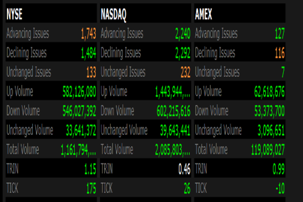The width and height of the screenshot is (303, 202).
Task: Click the NASDAQ TRIN value 0.46
Action: coord(184,169)
